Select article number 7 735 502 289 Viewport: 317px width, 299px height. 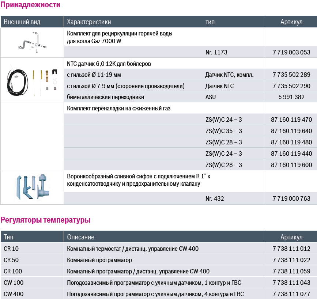coord(291,75)
